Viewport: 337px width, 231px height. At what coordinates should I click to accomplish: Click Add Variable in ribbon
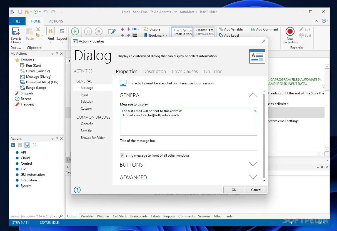[231, 29]
